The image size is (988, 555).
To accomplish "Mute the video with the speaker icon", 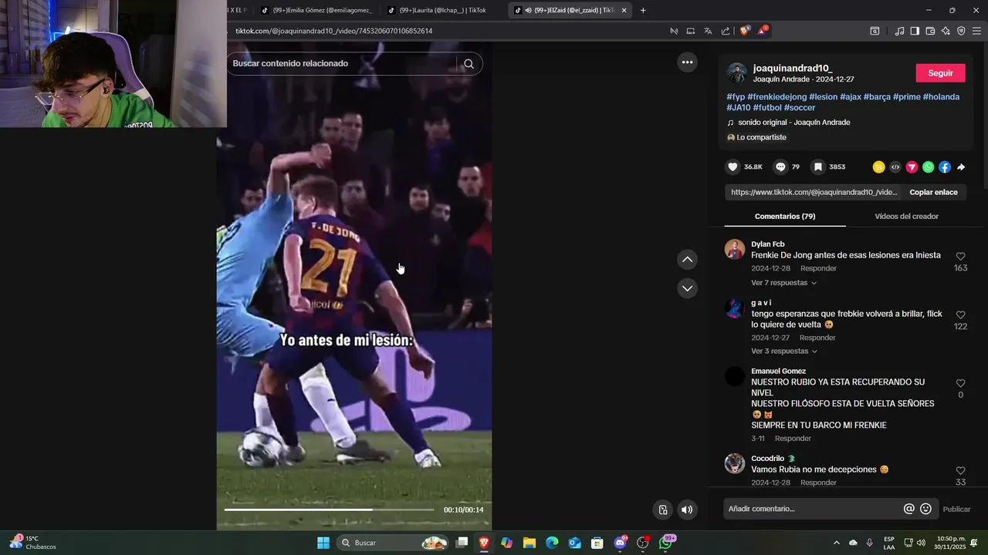I will pos(687,510).
